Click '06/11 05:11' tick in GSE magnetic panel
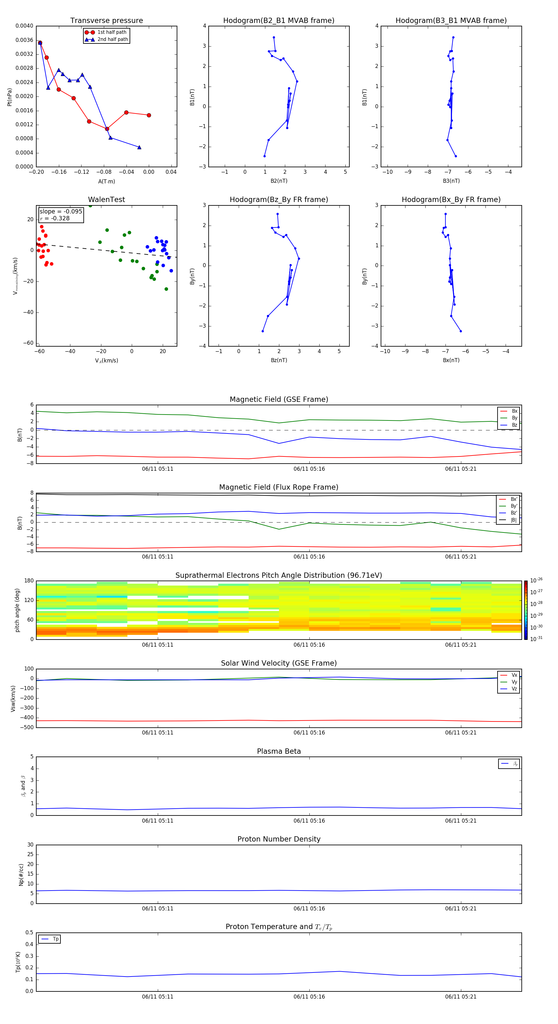Image resolution: width=558 pixels, height=1024 pixels. point(158,469)
